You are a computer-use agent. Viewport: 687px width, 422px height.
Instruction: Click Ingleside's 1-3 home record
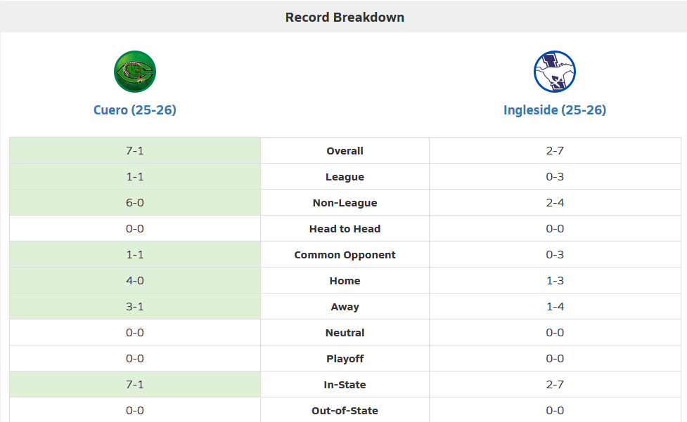(555, 281)
